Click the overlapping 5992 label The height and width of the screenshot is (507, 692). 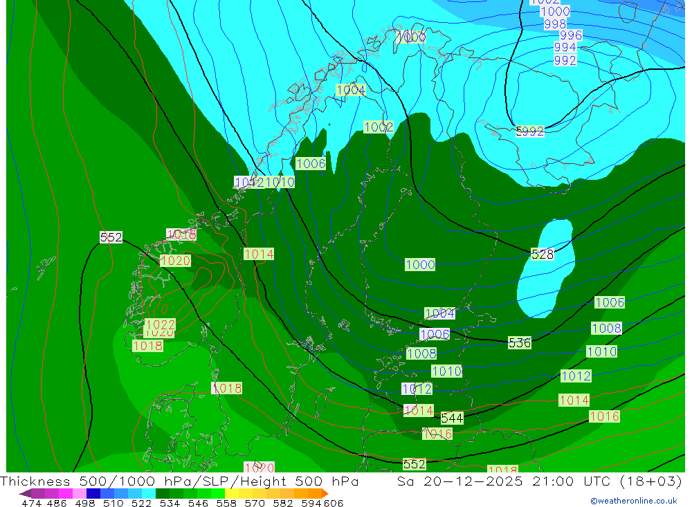coord(530,131)
